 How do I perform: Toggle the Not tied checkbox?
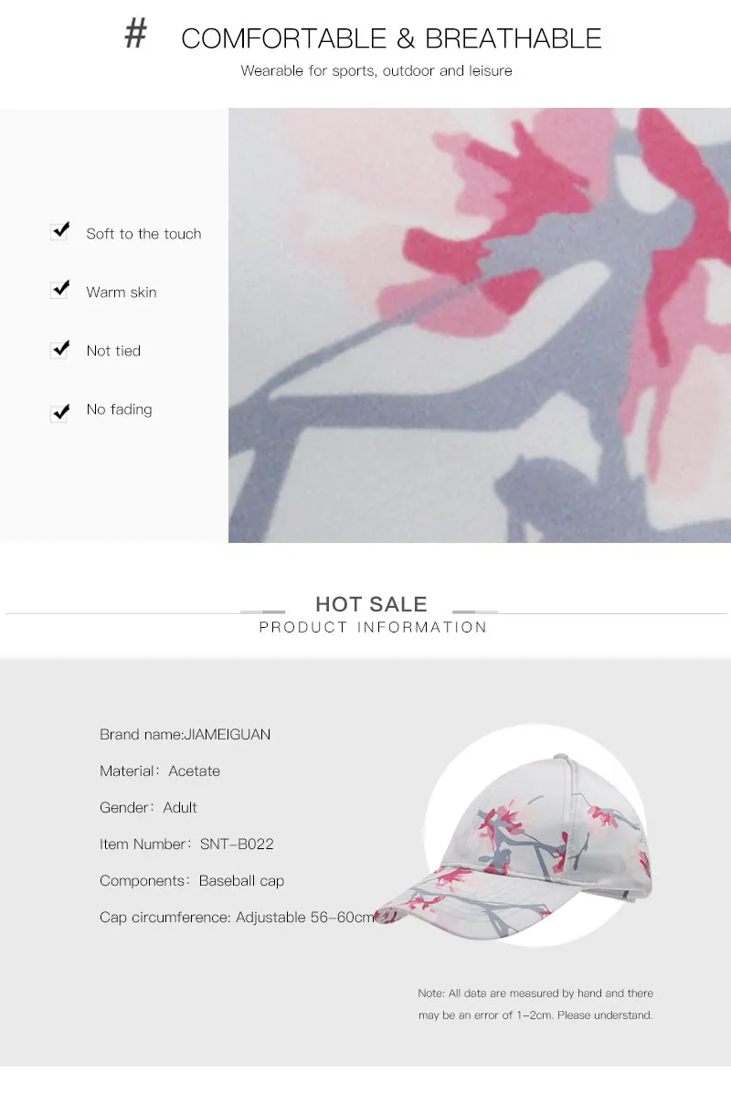[60, 348]
